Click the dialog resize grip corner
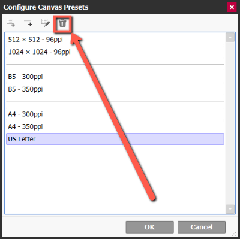This screenshot has width=240, height=239. pos(233,234)
